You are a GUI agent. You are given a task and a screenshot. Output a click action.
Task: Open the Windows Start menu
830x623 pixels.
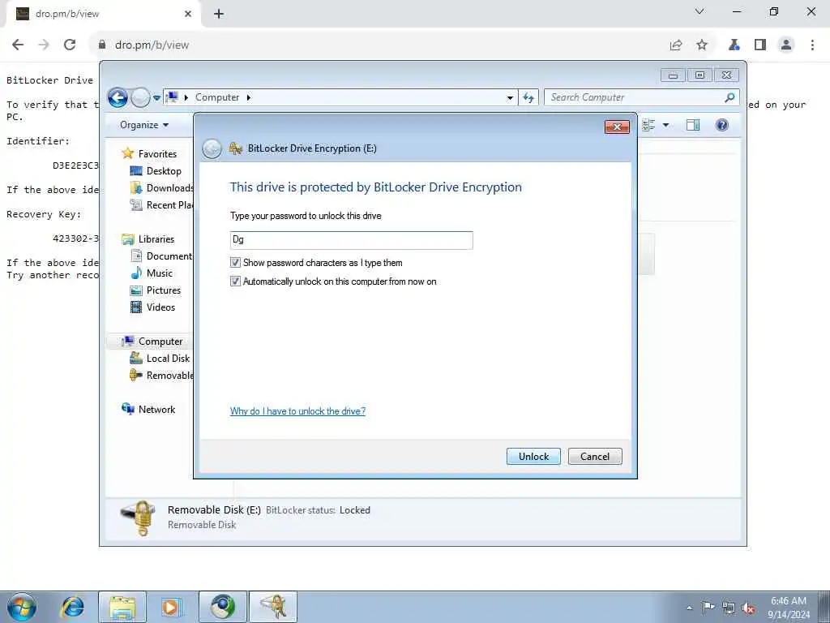(x=22, y=607)
